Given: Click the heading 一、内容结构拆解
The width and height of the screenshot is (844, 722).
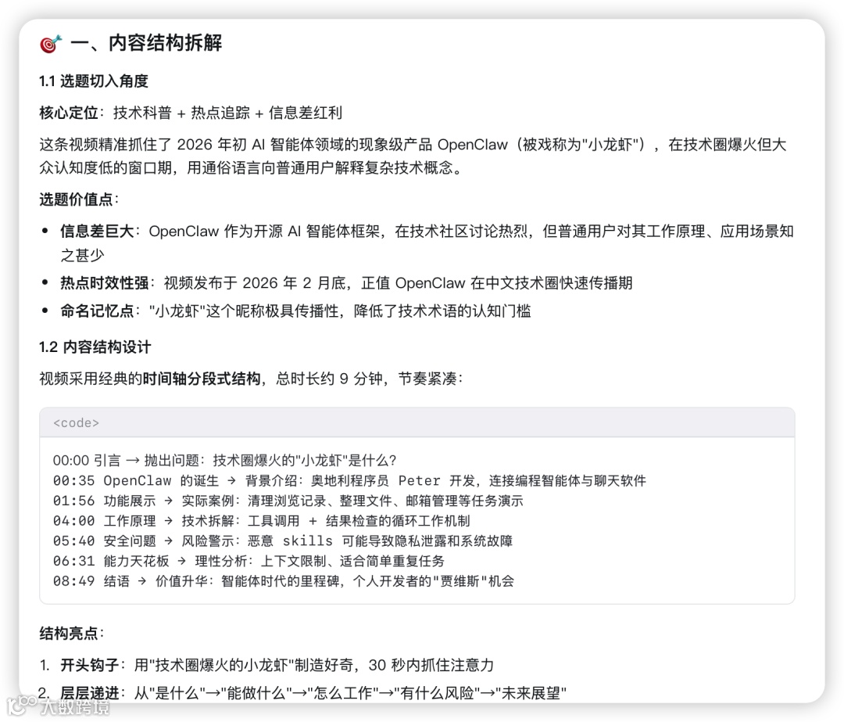Looking at the screenshot, I should [x=146, y=43].
